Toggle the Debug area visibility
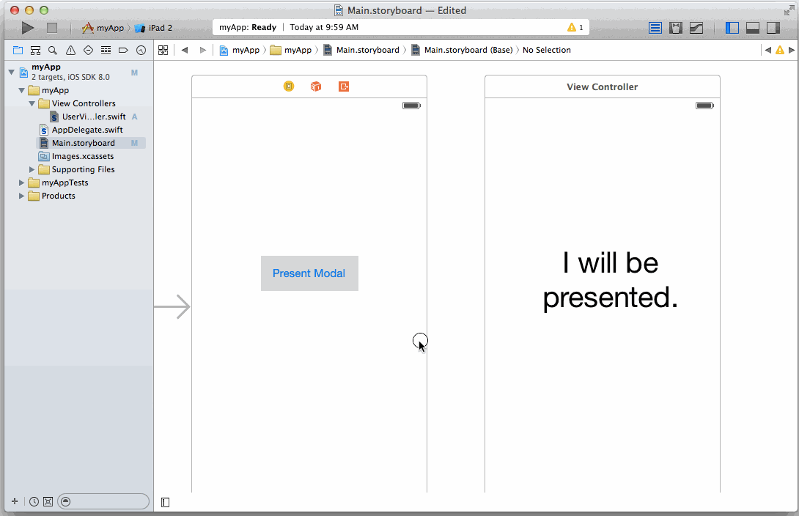The height and width of the screenshot is (516, 799). [753, 28]
